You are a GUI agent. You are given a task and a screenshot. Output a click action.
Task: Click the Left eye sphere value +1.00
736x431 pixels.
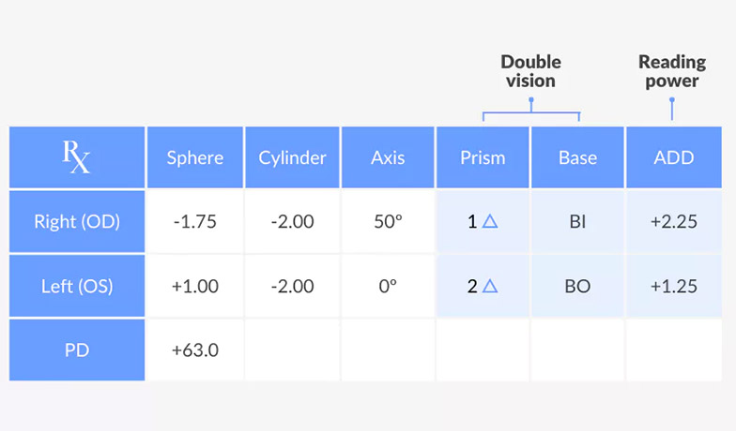click(x=195, y=286)
